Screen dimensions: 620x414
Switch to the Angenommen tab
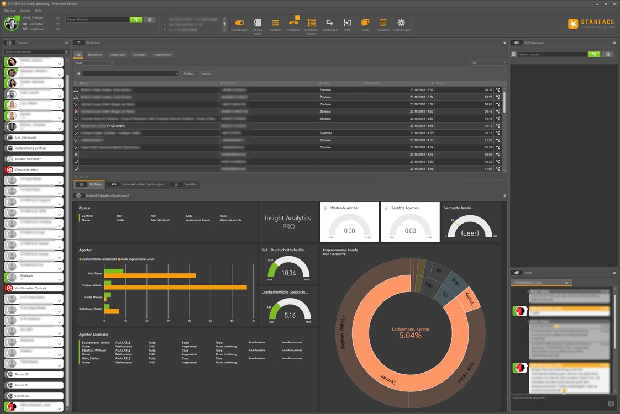[162, 55]
